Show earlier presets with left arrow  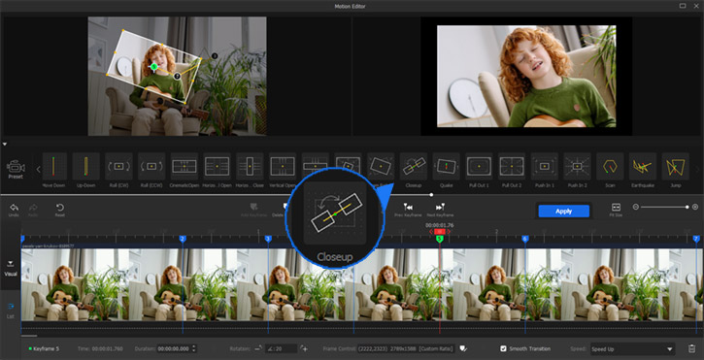(38, 169)
